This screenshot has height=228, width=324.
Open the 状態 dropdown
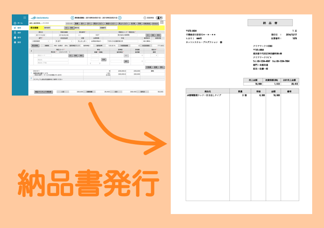coord(82,41)
